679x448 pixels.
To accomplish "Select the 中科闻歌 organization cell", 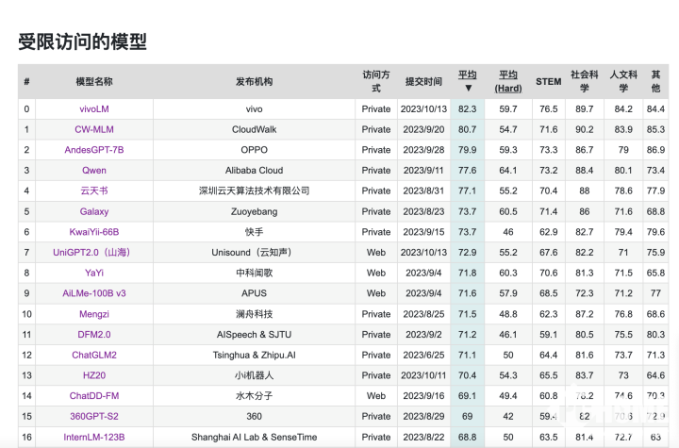I will (255, 273).
